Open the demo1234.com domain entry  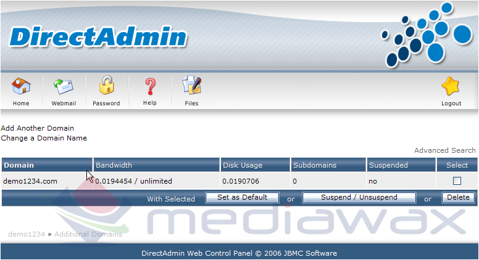[30, 181]
